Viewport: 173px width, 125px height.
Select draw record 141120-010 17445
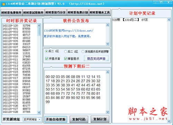click(17, 56)
